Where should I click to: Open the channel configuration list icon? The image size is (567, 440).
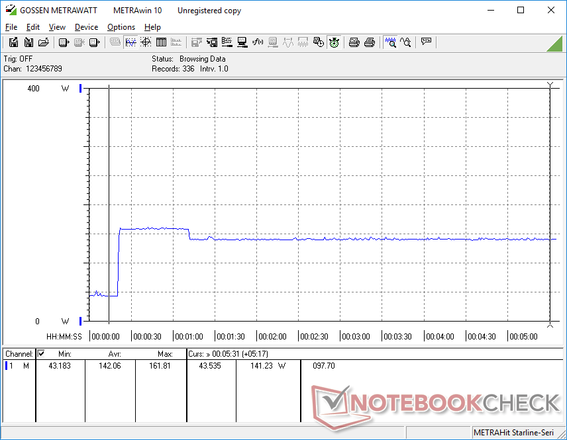tap(227, 42)
